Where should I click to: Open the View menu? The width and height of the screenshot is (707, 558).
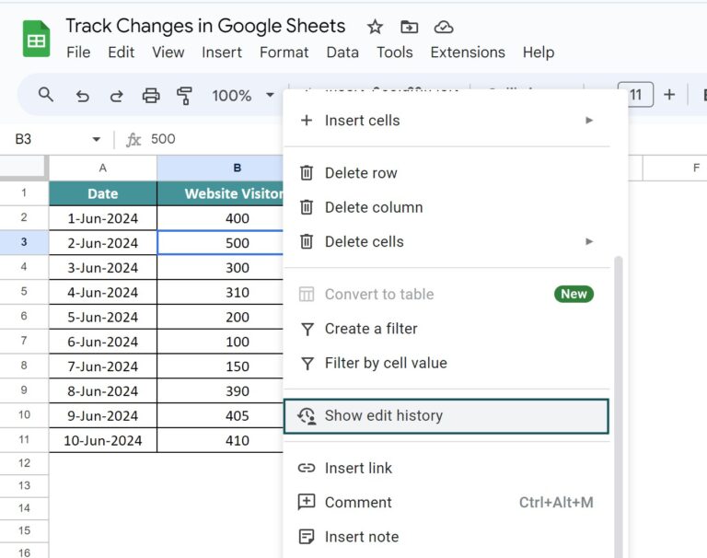(168, 52)
